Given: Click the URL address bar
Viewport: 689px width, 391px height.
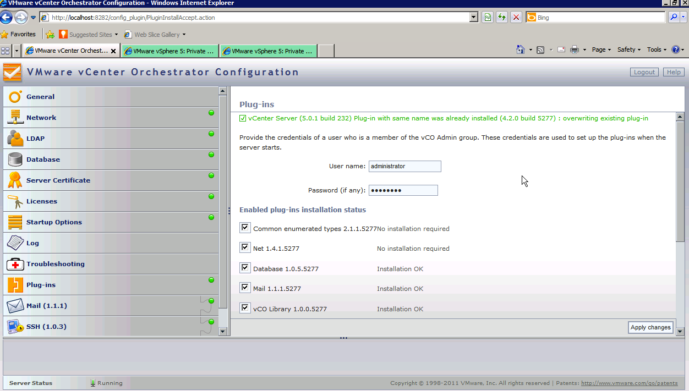Looking at the screenshot, I should (259, 18).
